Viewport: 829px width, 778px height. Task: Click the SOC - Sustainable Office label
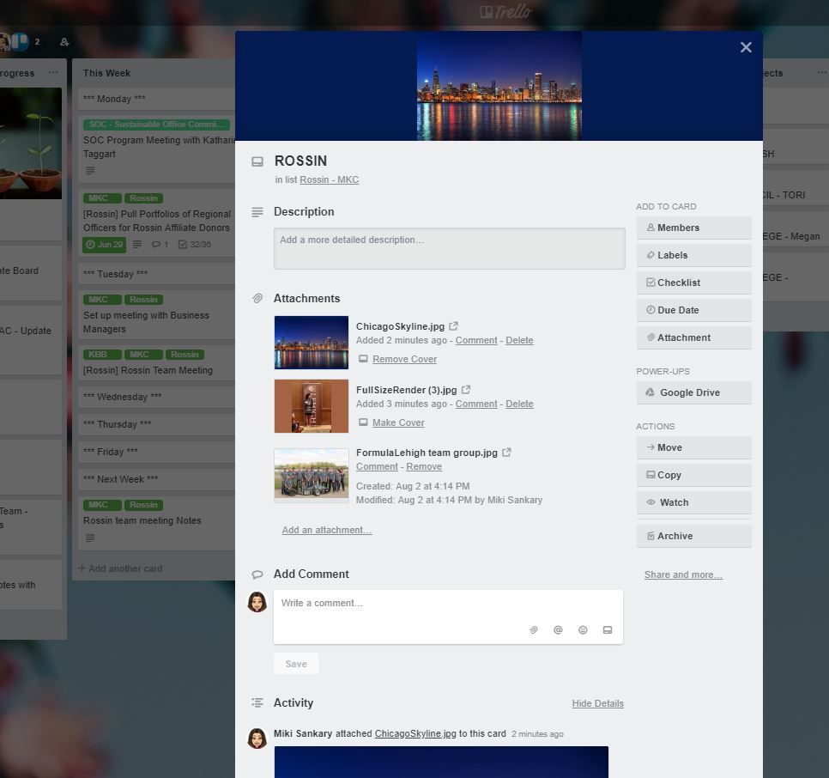tap(156, 125)
